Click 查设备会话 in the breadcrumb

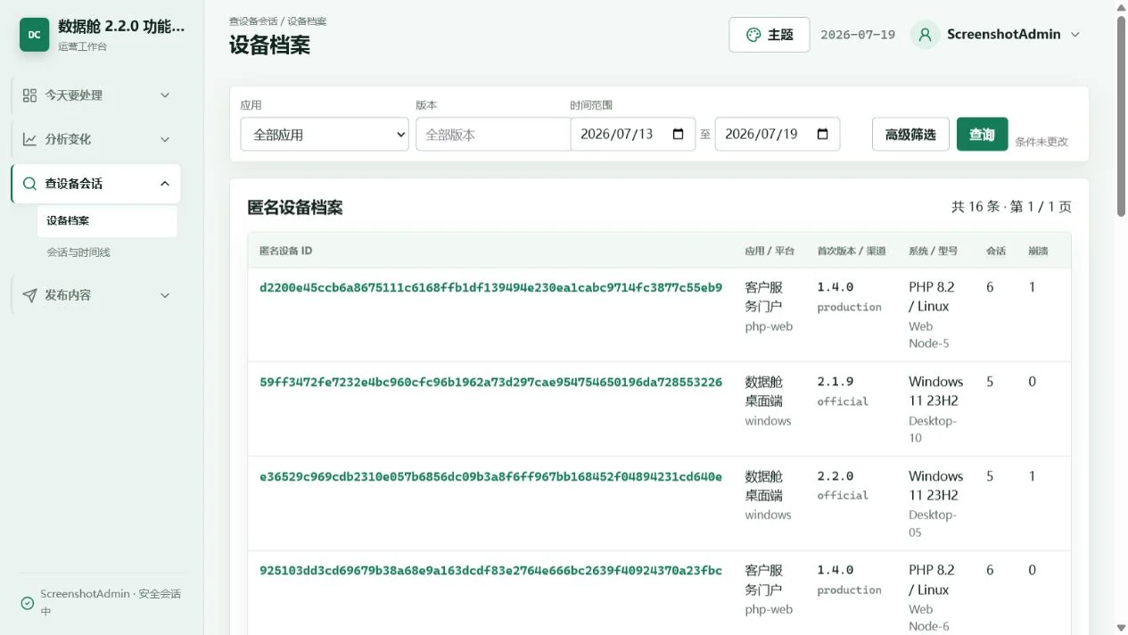tap(253, 21)
